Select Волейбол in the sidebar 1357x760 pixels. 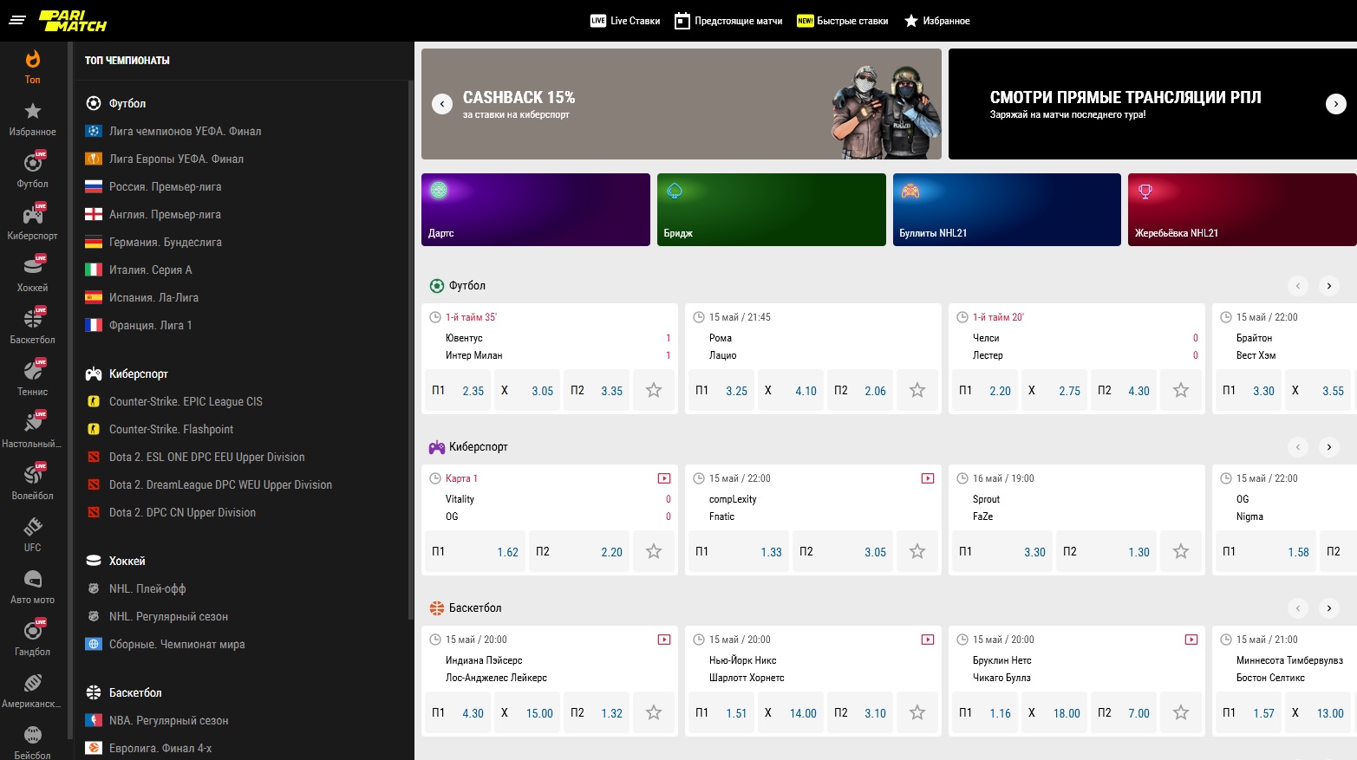(33, 483)
